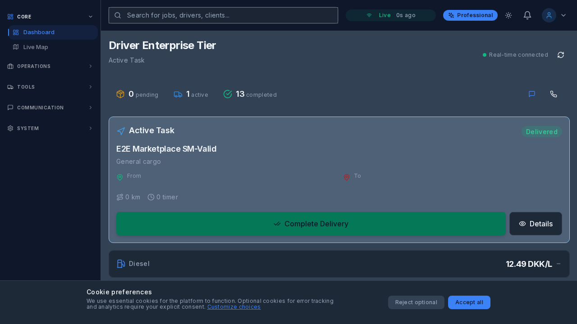Click the refresh icon beside Real-time connected
Image resolution: width=577 pixels, height=324 pixels.
pyautogui.click(x=561, y=55)
